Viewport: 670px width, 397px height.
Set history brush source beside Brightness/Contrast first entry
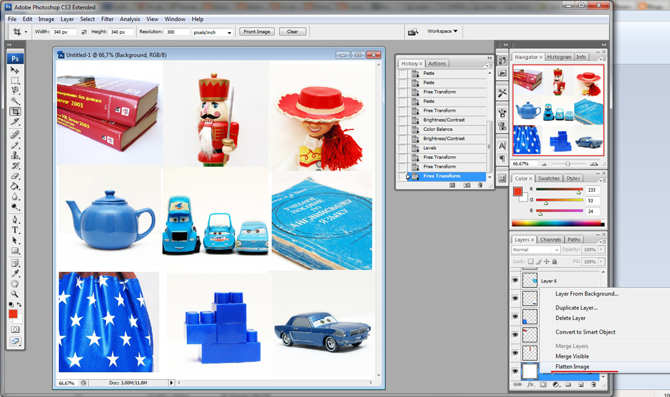pyautogui.click(x=402, y=120)
